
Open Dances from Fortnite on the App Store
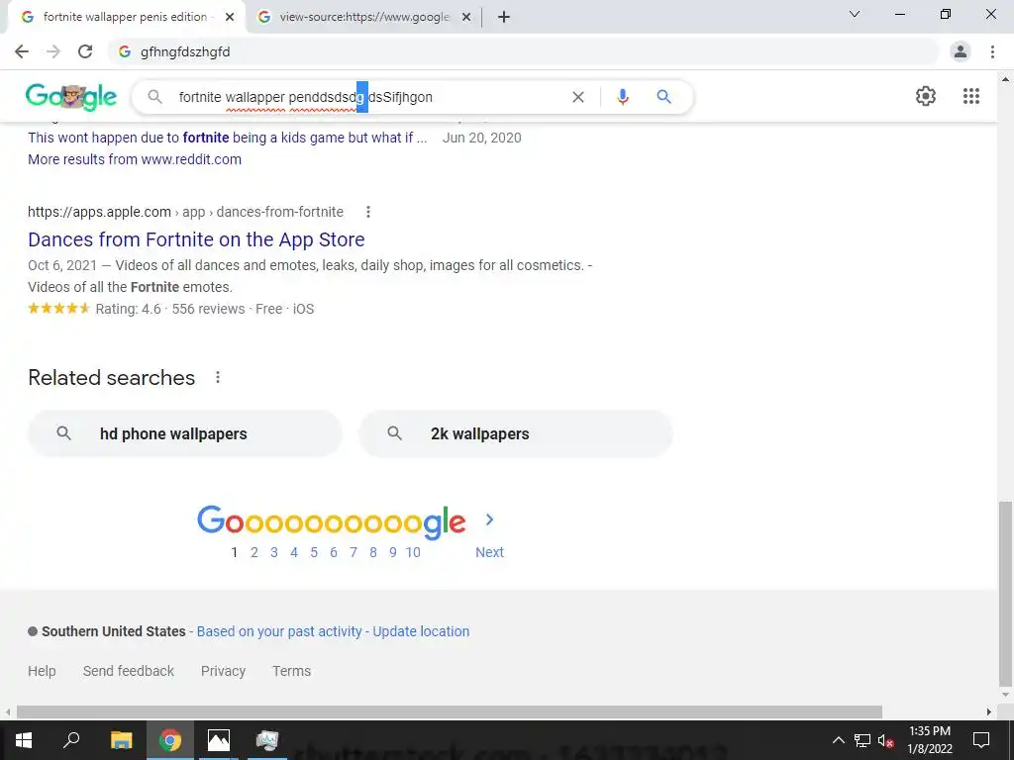click(x=196, y=239)
